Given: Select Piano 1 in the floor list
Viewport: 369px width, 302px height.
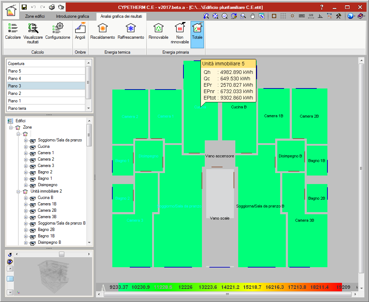Looking at the screenshot, I should pos(46,101).
